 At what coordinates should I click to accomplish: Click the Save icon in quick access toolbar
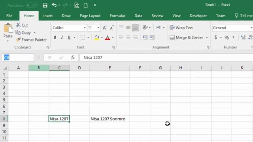coord(45,5)
